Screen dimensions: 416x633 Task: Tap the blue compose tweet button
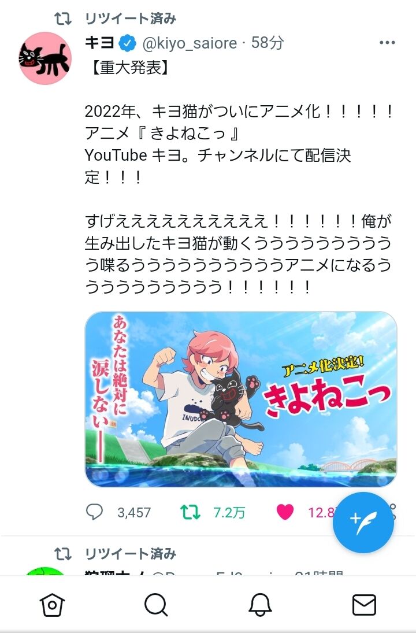363,523
